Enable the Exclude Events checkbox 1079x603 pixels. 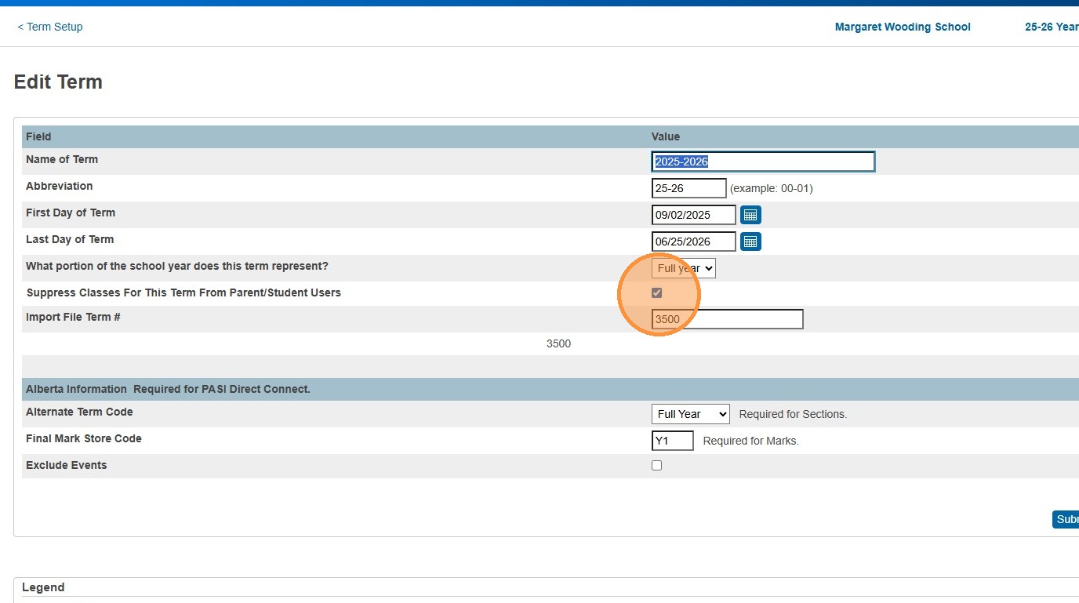coord(657,465)
